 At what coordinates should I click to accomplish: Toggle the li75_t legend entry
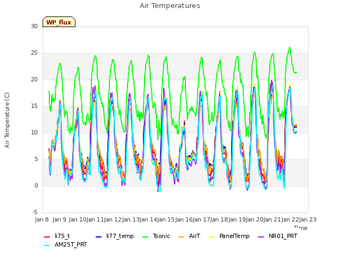click(x=57, y=236)
